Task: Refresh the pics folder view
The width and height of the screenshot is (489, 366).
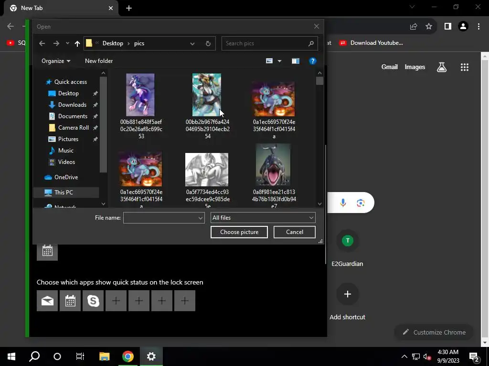Action: click(x=208, y=43)
